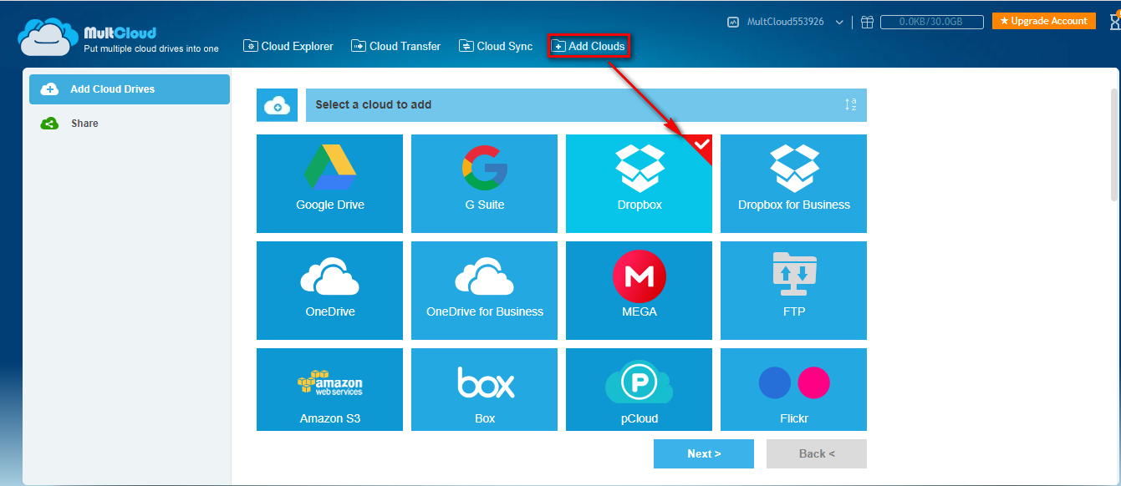Select Add Cloud Drives in sidebar
This screenshot has height=486, width=1121.
[x=130, y=89]
